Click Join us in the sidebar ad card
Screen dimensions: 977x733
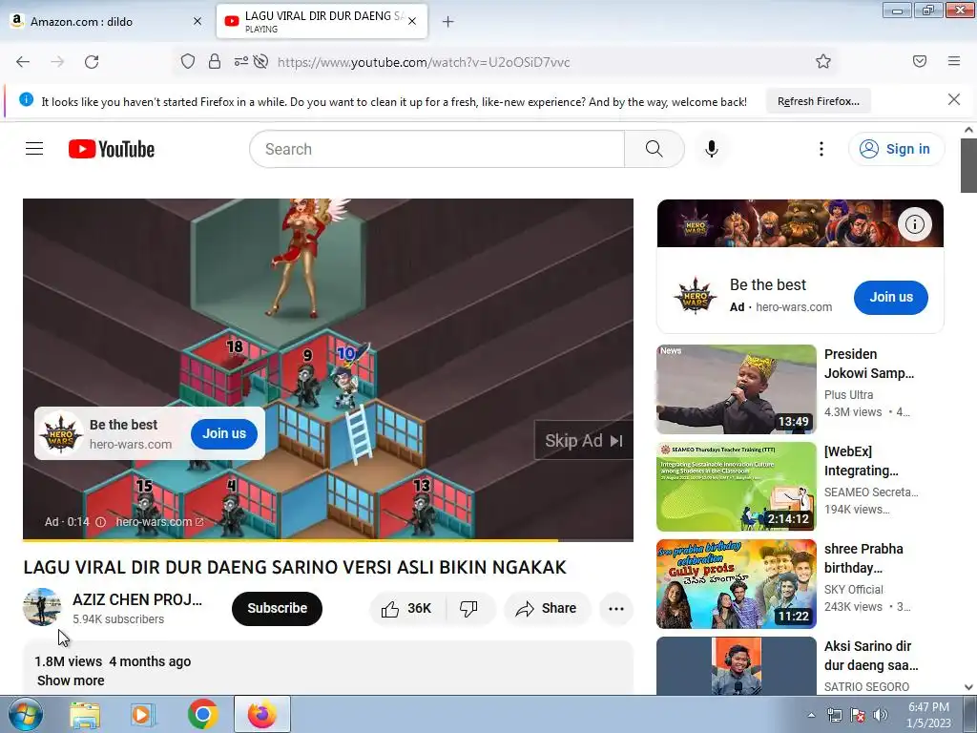[891, 298]
